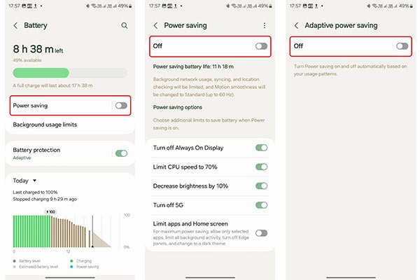Tap back arrow on Adaptive power saving screen
Screen dimensions: 420x280
point(296,25)
